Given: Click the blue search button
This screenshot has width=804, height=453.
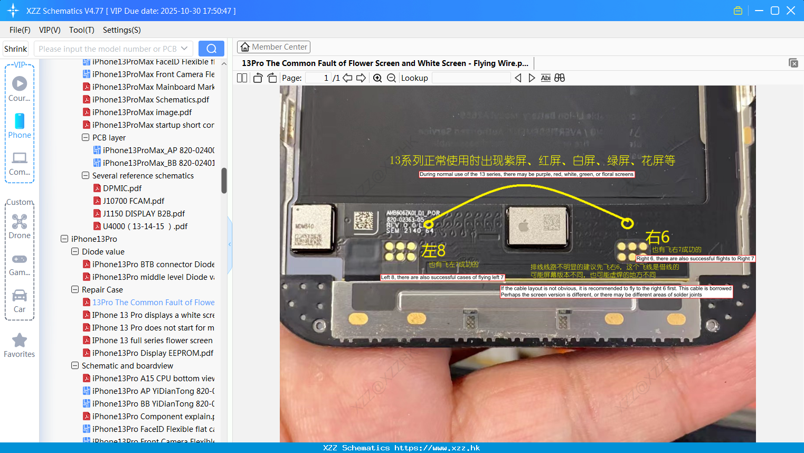Looking at the screenshot, I should (x=211, y=49).
